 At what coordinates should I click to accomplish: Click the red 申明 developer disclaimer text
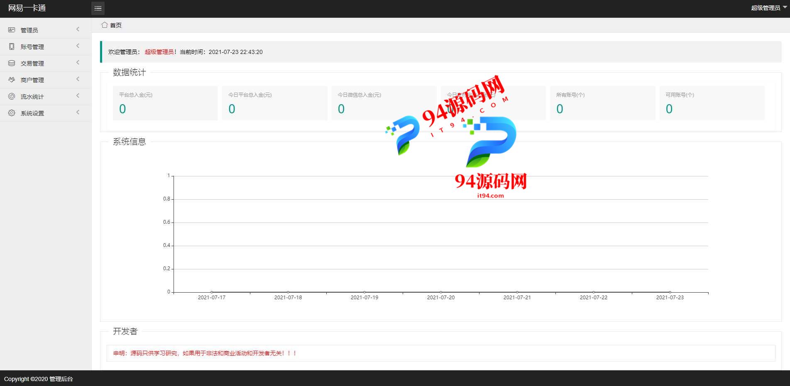[205, 353]
